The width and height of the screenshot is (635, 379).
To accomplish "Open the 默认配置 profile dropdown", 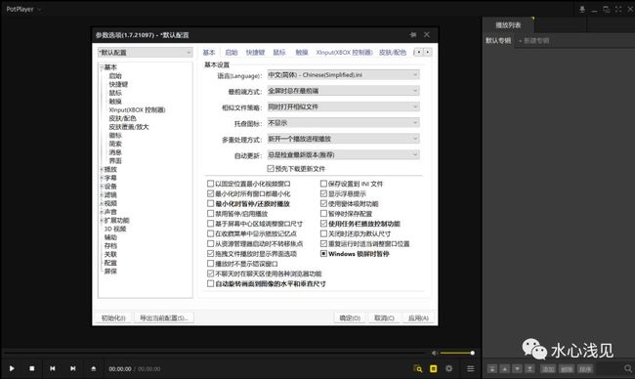I will [145, 53].
